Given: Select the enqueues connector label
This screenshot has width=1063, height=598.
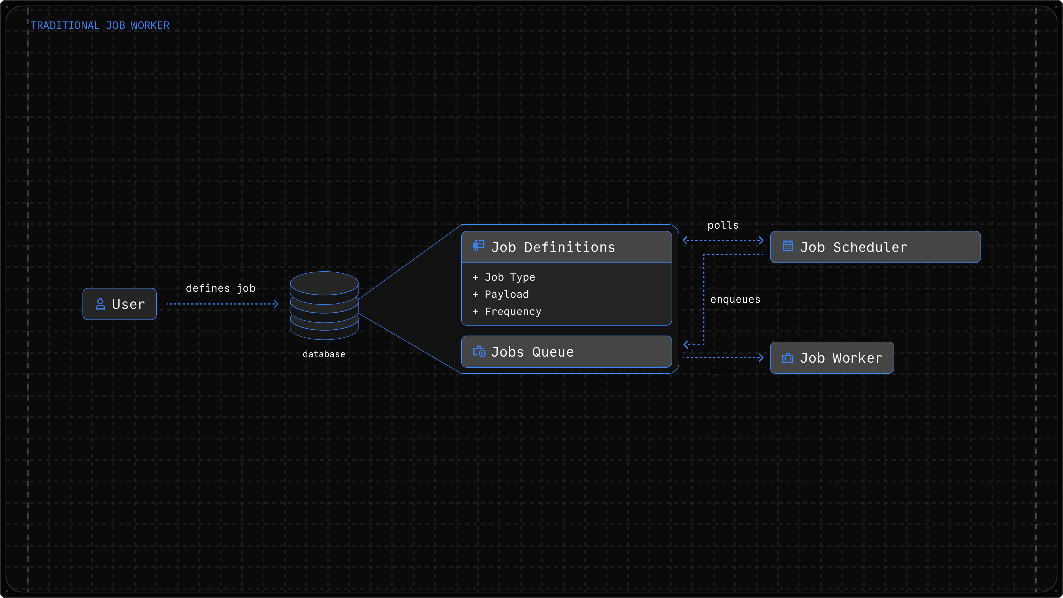Looking at the screenshot, I should pos(735,300).
